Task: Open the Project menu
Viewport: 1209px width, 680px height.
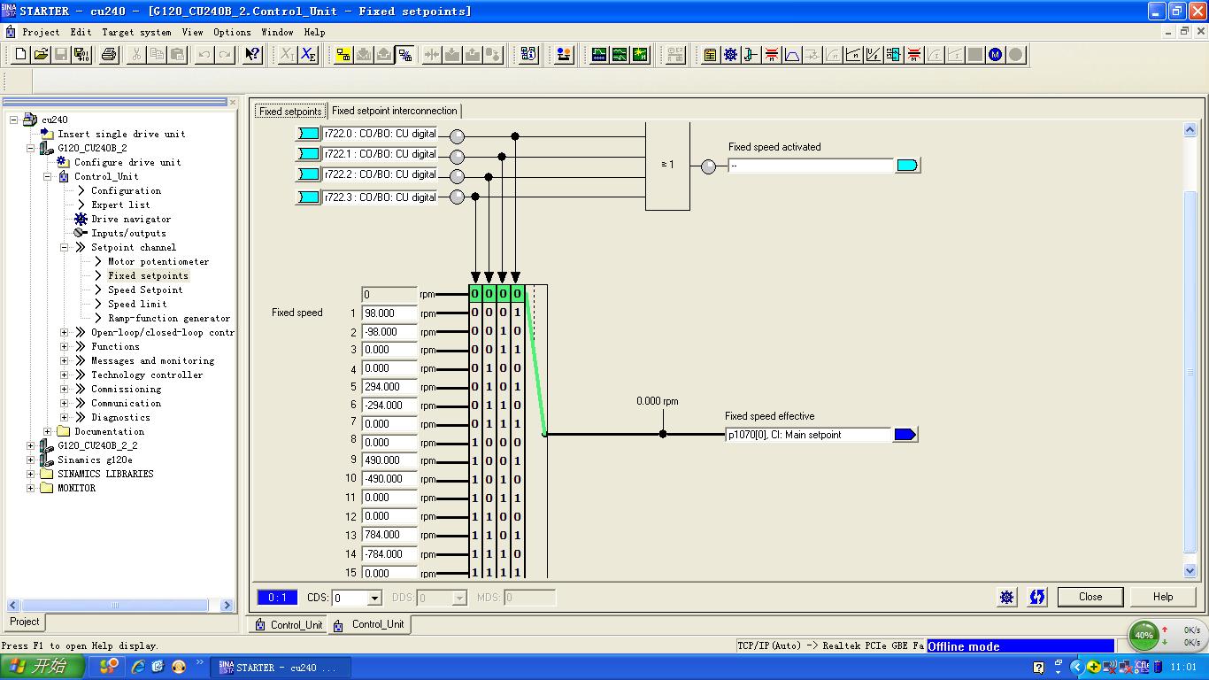Action: (41, 32)
